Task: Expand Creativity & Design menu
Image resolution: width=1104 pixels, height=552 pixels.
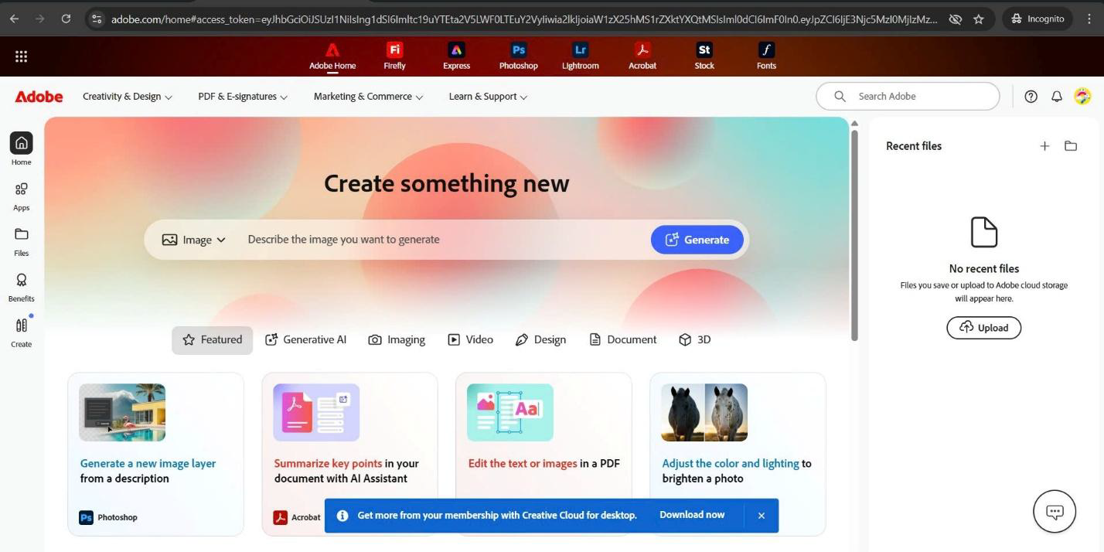Action: [128, 97]
